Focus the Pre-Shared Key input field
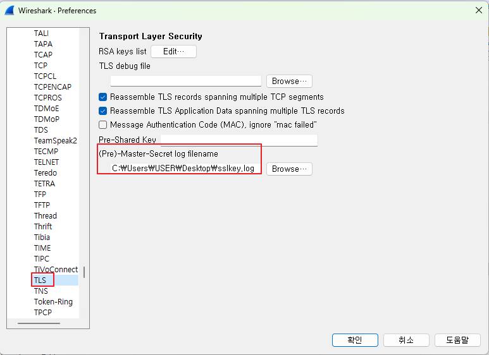The height and width of the screenshot is (355, 489). point(239,140)
